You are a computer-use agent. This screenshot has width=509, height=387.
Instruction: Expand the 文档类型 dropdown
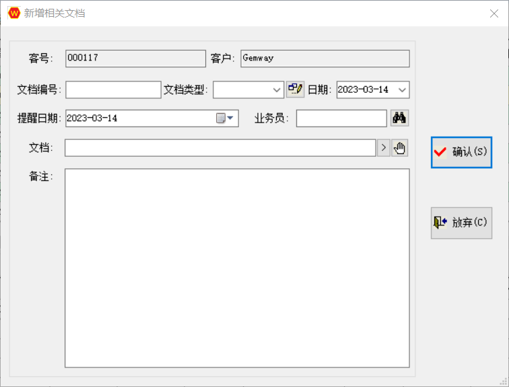(x=277, y=90)
